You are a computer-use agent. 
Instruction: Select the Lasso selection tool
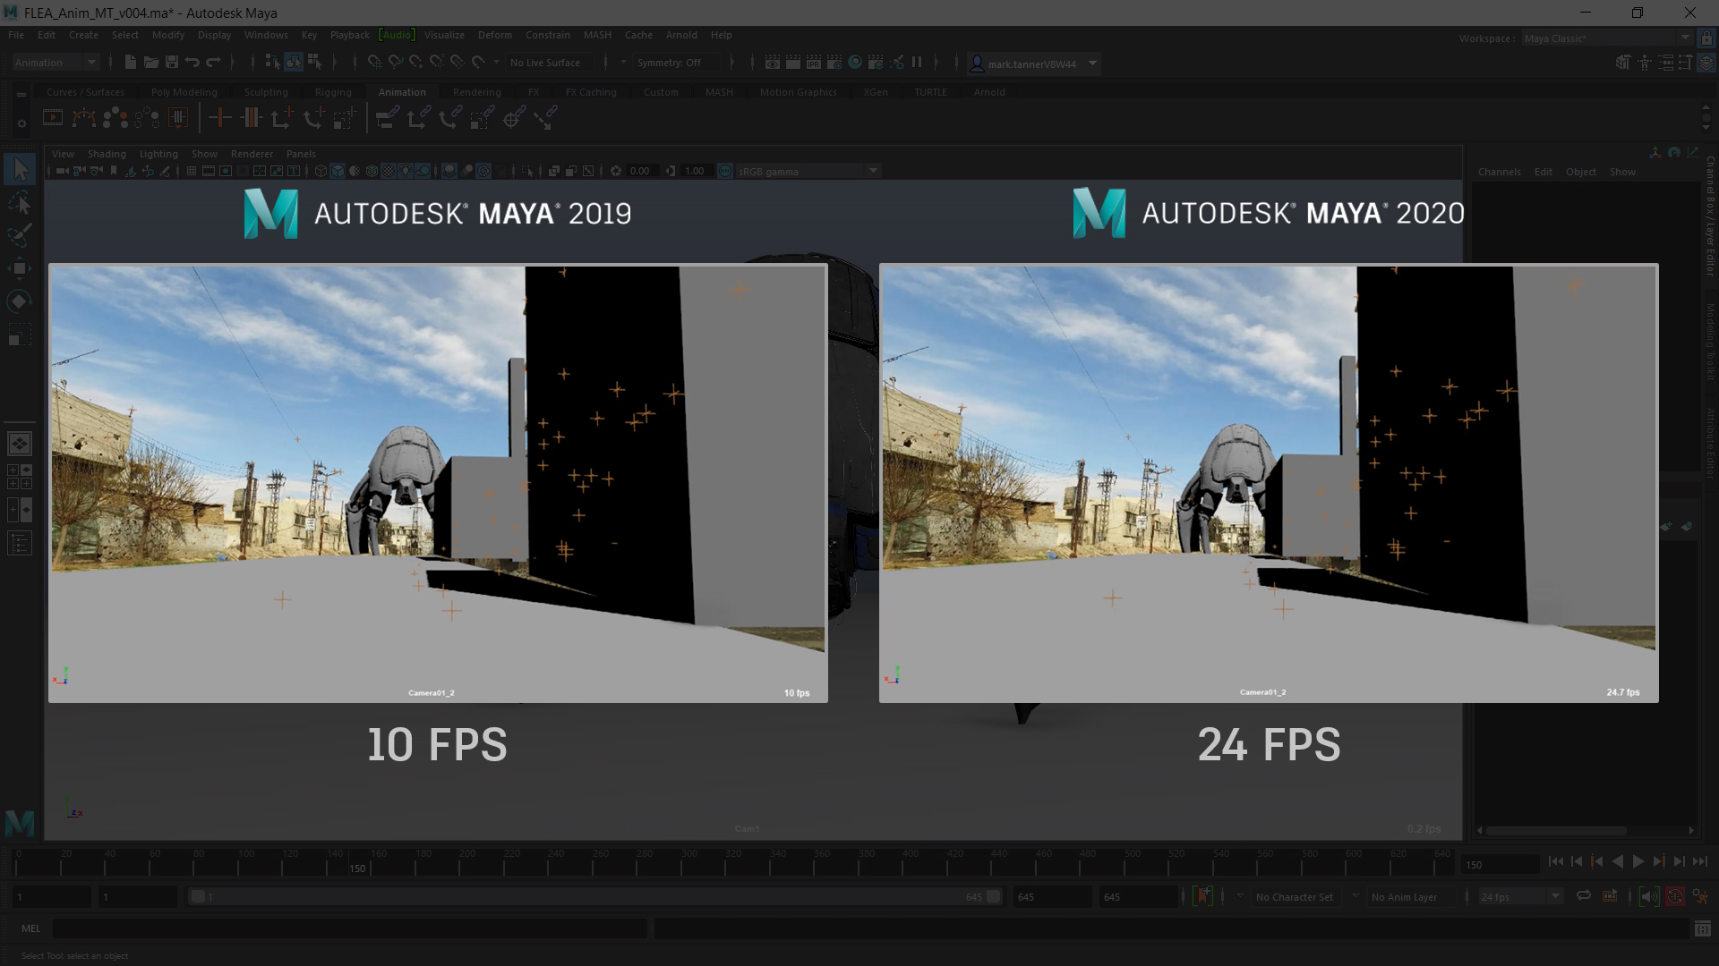pyautogui.click(x=20, y=204)
